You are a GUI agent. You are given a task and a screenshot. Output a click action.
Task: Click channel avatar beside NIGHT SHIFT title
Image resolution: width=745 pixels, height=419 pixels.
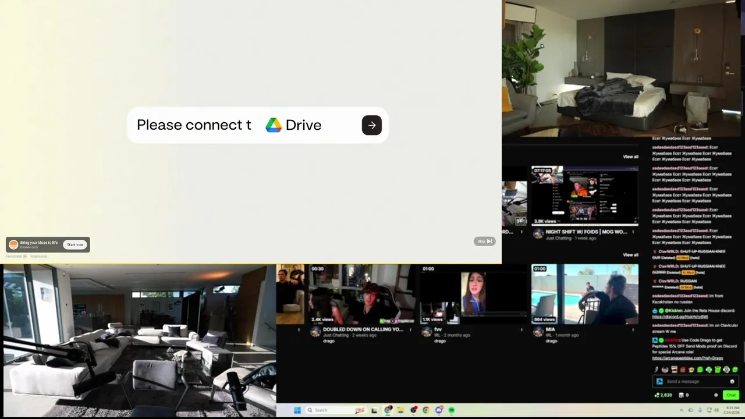pos(538,234)
